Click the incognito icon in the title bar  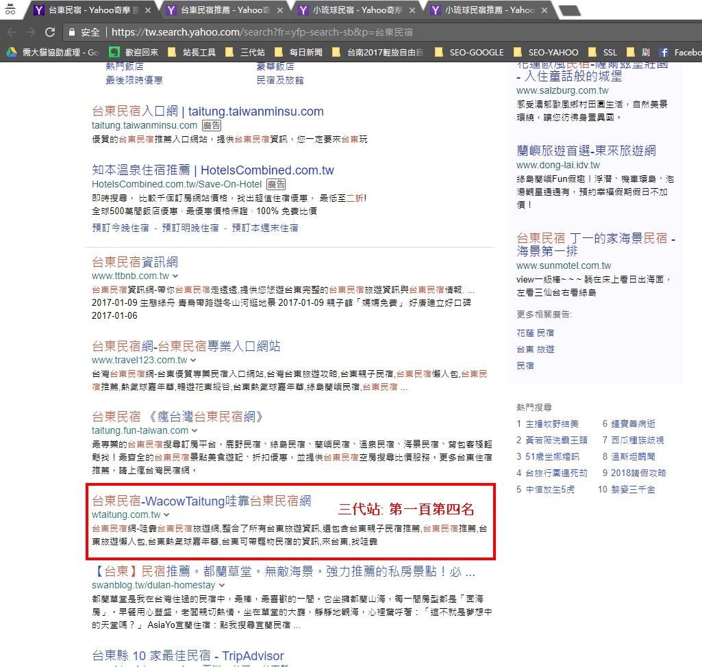tap(10, 10)
